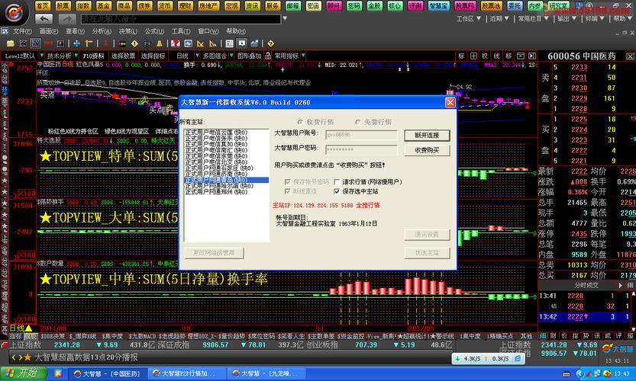Switch to the 首页 top tab
636x381 pixels.
43,5
